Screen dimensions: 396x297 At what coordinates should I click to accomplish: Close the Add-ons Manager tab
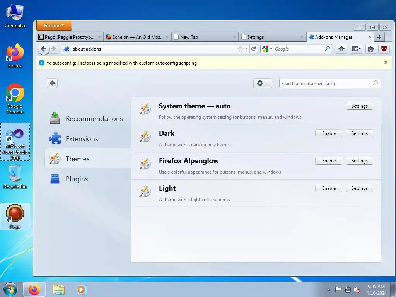pyautogui.click(x=369, y=37)
